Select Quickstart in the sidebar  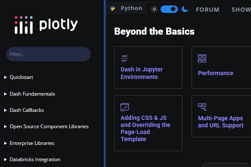21,77
